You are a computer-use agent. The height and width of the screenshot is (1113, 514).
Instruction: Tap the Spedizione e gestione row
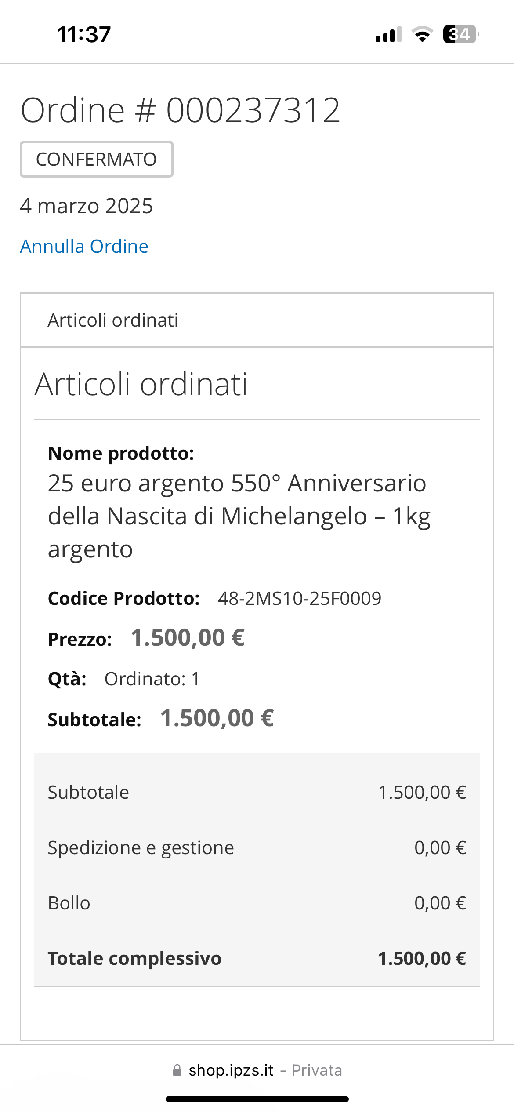click(257, 847)
